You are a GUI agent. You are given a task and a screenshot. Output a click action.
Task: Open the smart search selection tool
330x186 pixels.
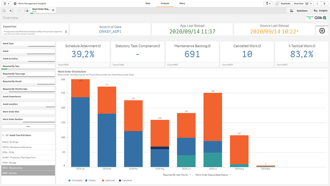click(x=4, y=11)
